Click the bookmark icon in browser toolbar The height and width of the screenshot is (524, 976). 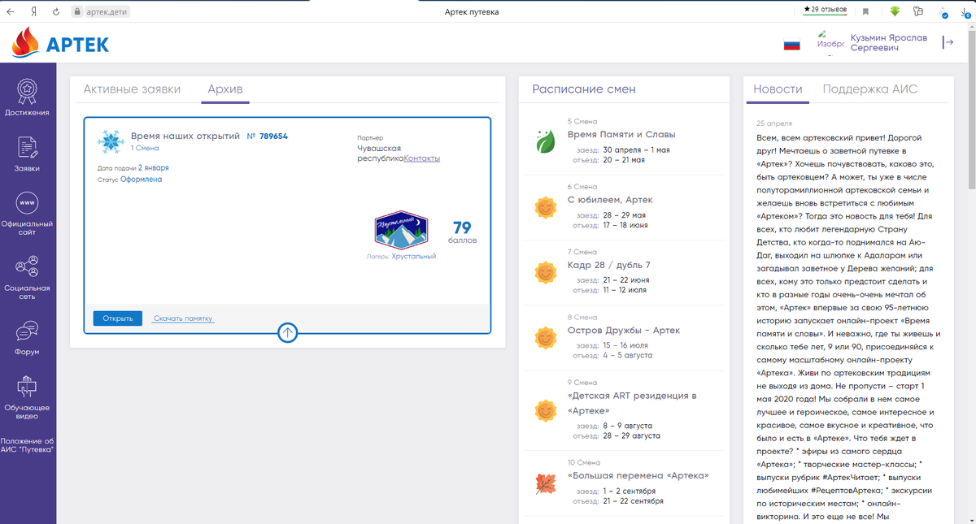coord(866,11)
